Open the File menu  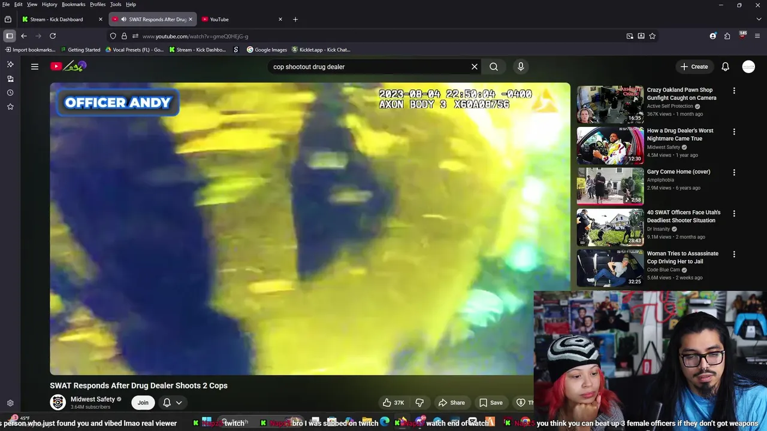coord(6,4)
